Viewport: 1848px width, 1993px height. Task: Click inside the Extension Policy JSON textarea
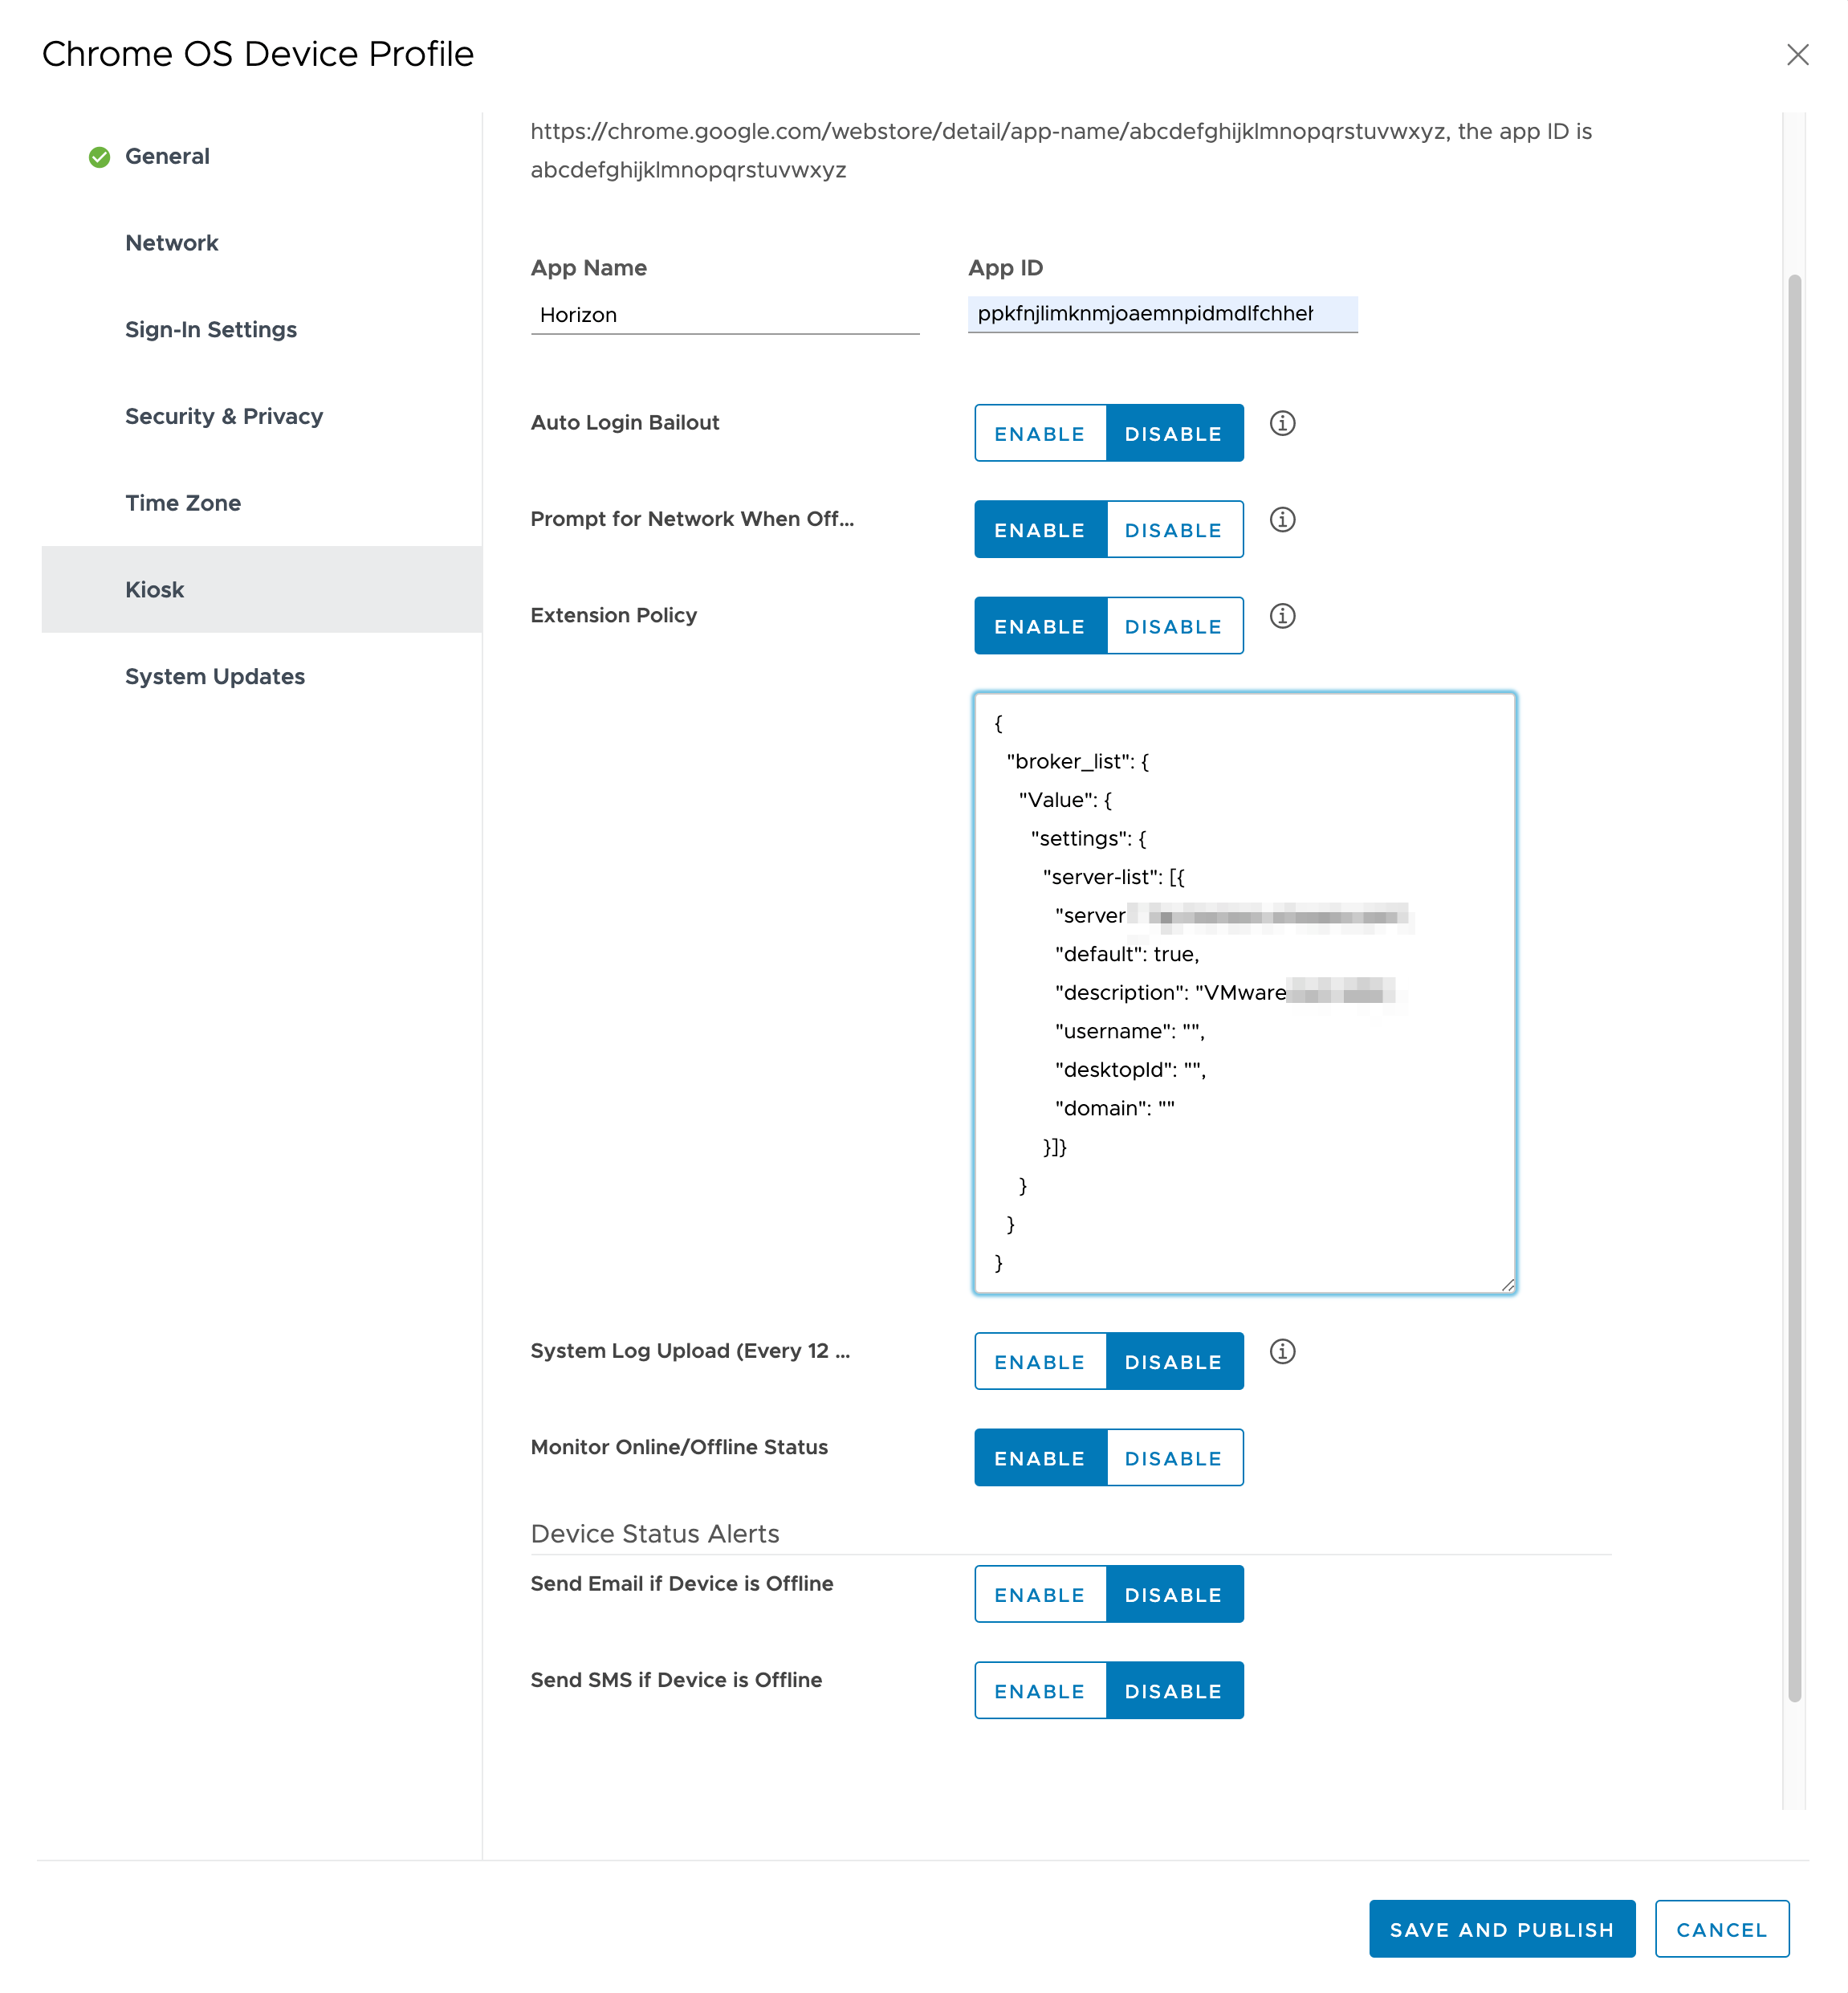(x=1244, y=993)
